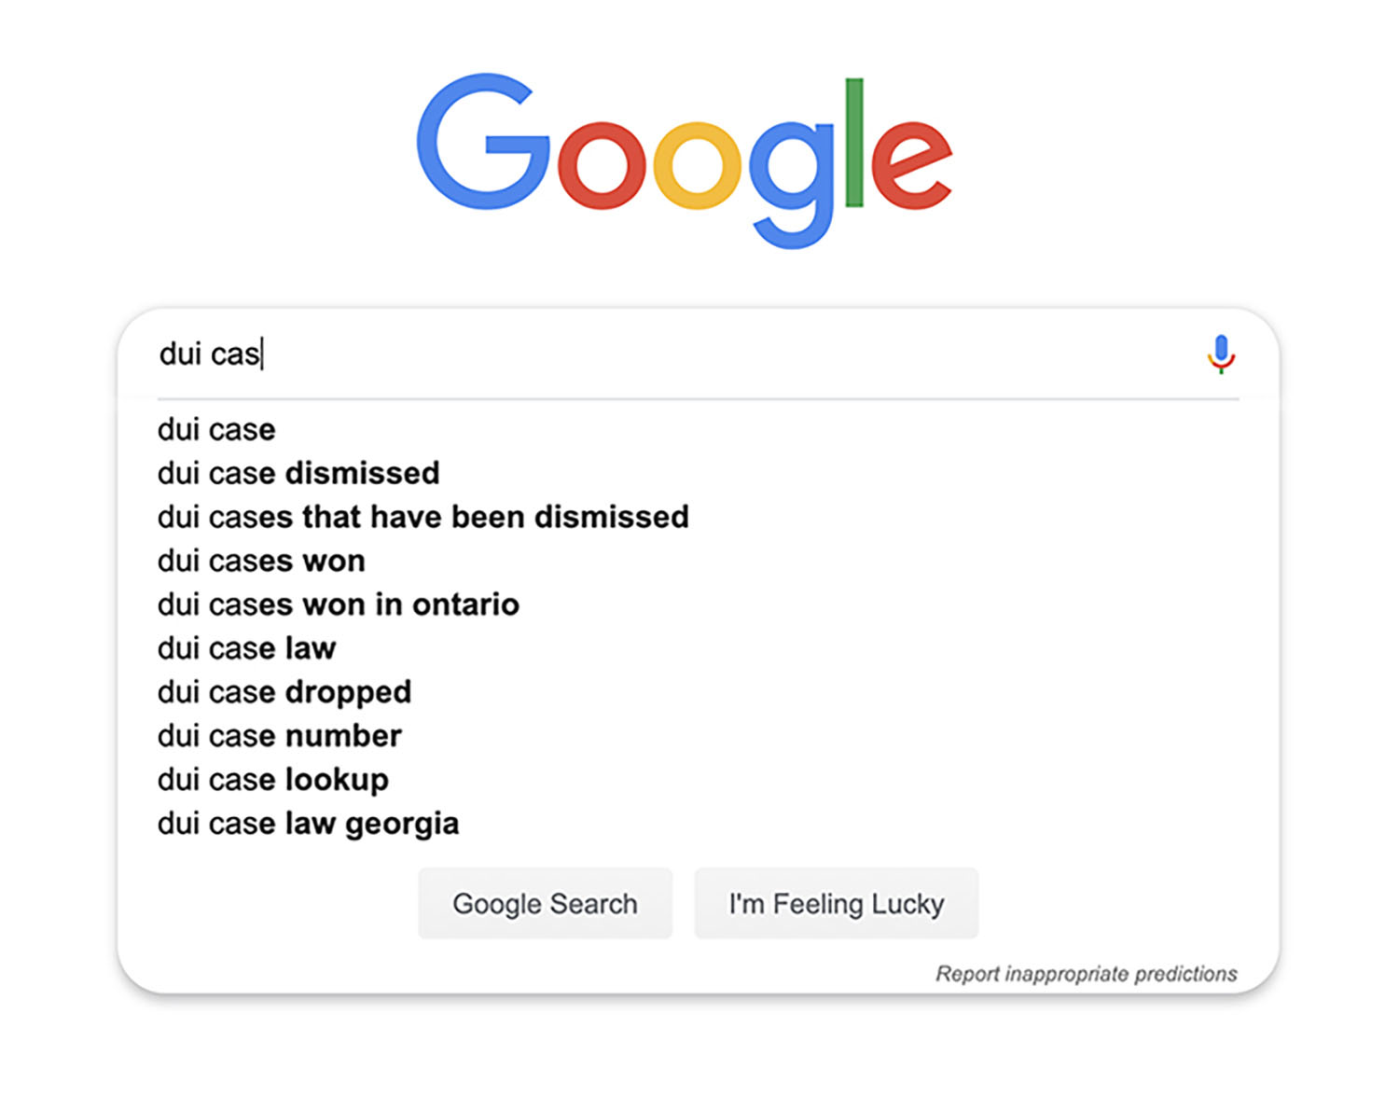Select the 'dui case law' suggestion
This screenshot has height=1097, width=1399.
(245, 647)
